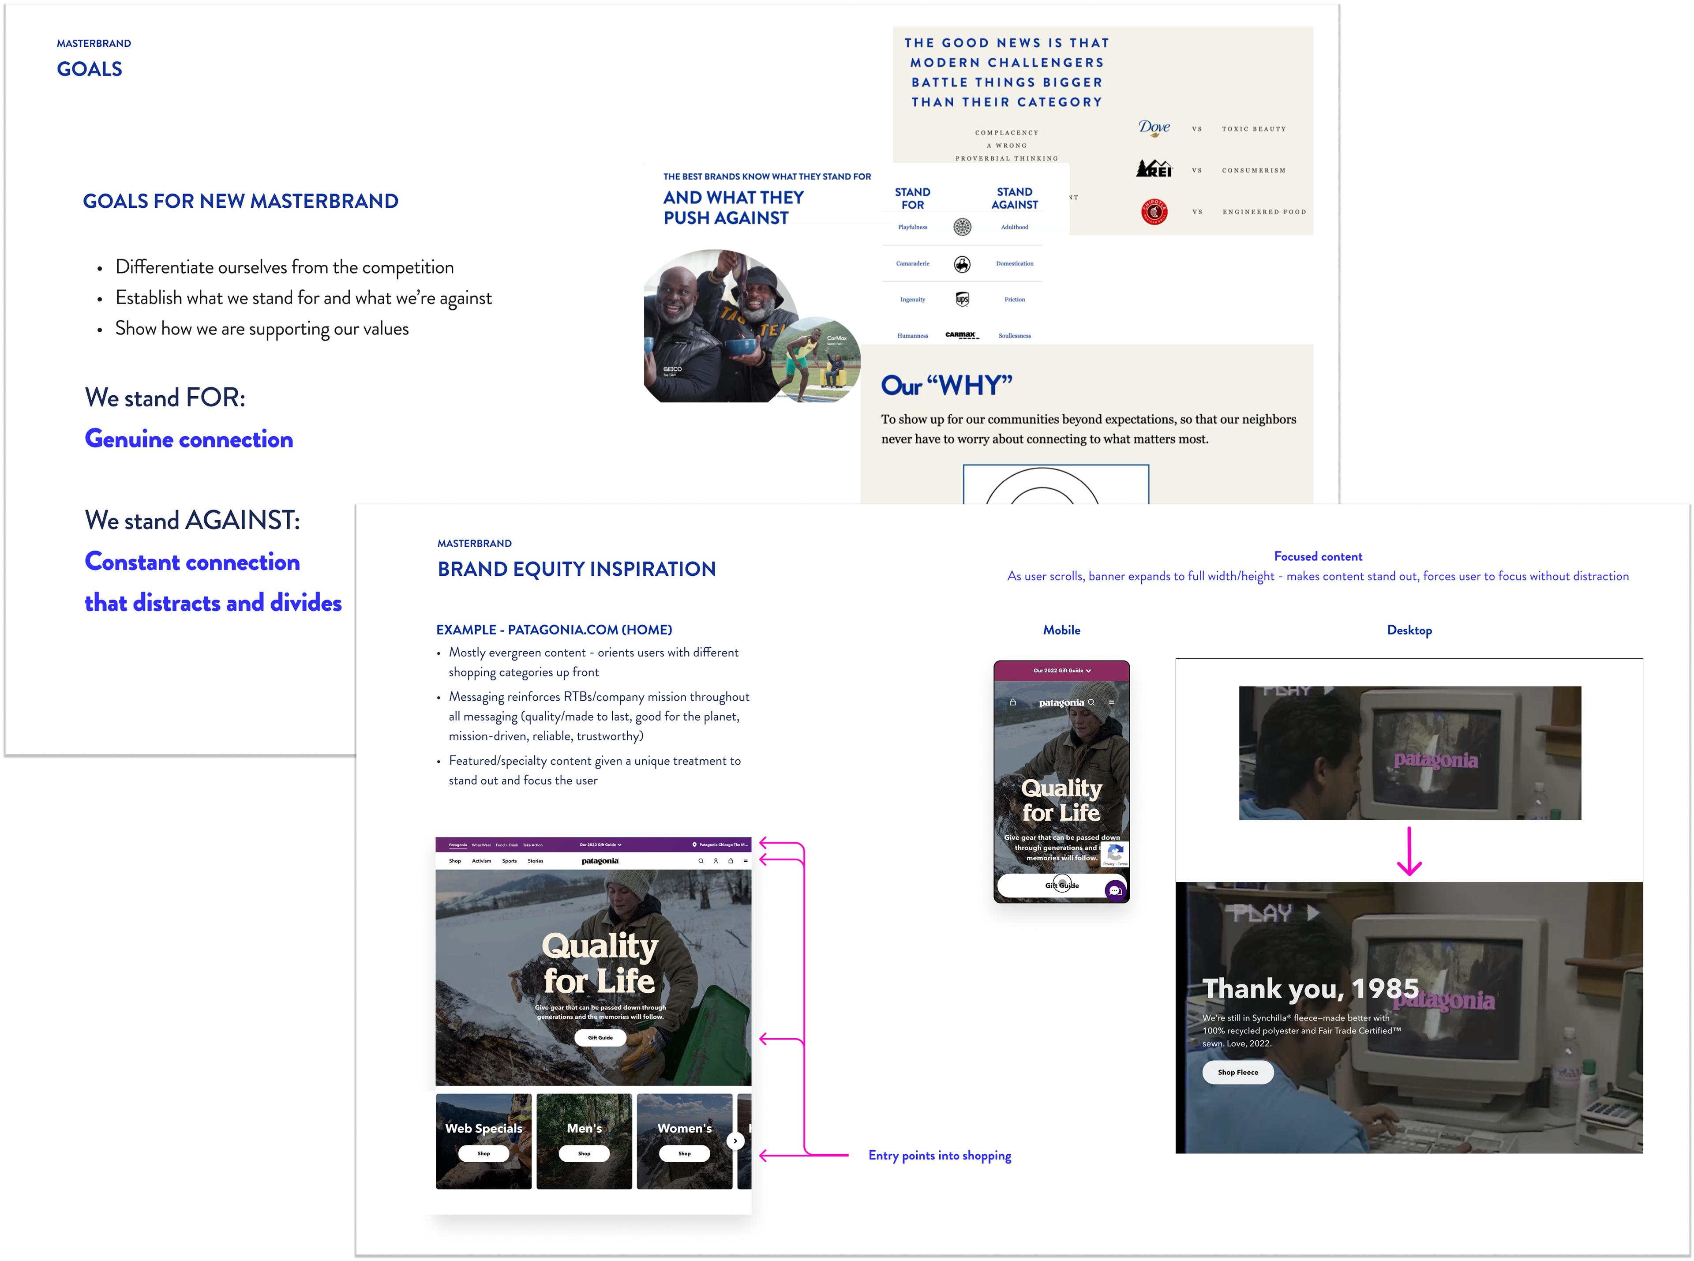Click the REI logo
The height and width of the screenshot is (1261, 1694).
[1154, 169]
